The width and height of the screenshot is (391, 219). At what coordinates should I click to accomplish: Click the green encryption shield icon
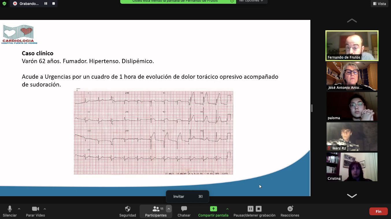tap(4, 4)
